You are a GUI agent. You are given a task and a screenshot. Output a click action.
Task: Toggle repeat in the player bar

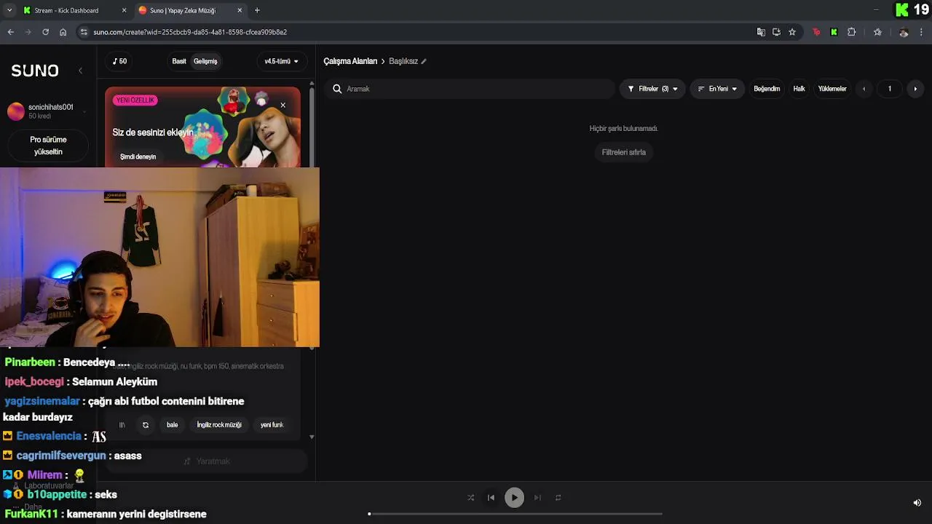558,498
